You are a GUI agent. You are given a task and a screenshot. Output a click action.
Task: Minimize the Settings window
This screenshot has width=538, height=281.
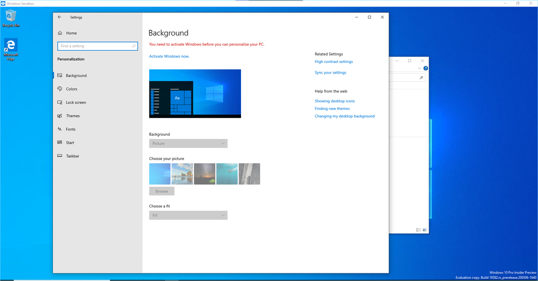coord(356,17)
